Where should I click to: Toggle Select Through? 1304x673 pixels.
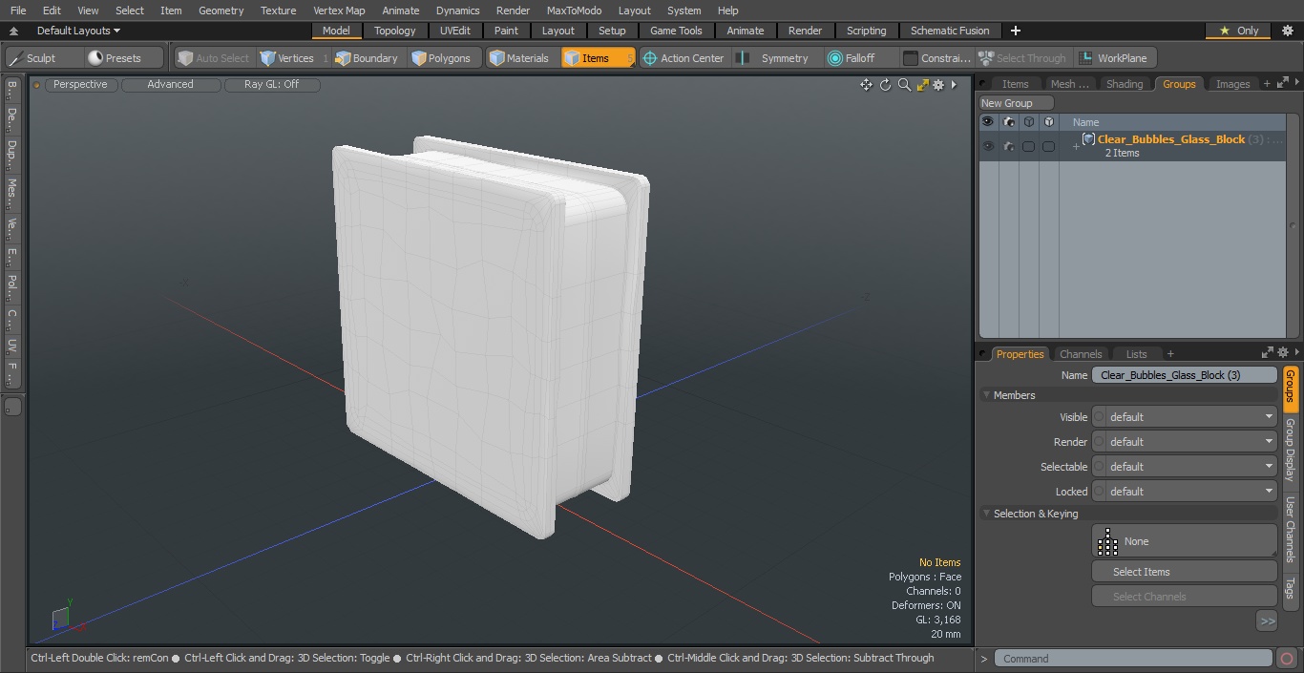click(1022, 58)
